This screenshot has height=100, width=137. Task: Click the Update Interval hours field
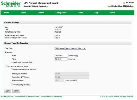(59, 80)
